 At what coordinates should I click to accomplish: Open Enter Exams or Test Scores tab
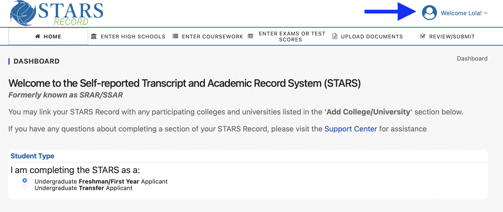[287, 36]
